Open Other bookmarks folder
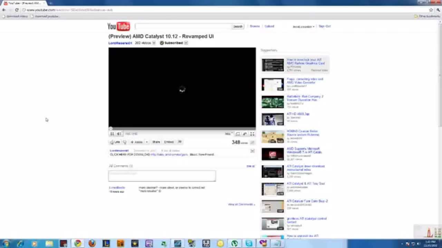The height and width of the screenshot is (248, 442). click(427, 16)
